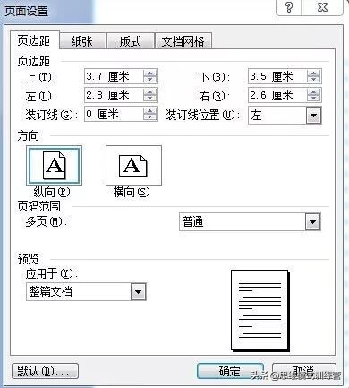Click the help question mark button
This screenshot has height=388, width=349.
pos(289,7)
